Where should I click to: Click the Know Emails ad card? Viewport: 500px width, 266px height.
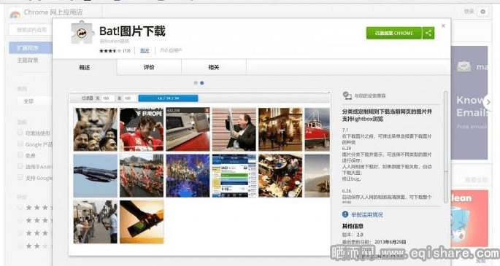(469, 103)
